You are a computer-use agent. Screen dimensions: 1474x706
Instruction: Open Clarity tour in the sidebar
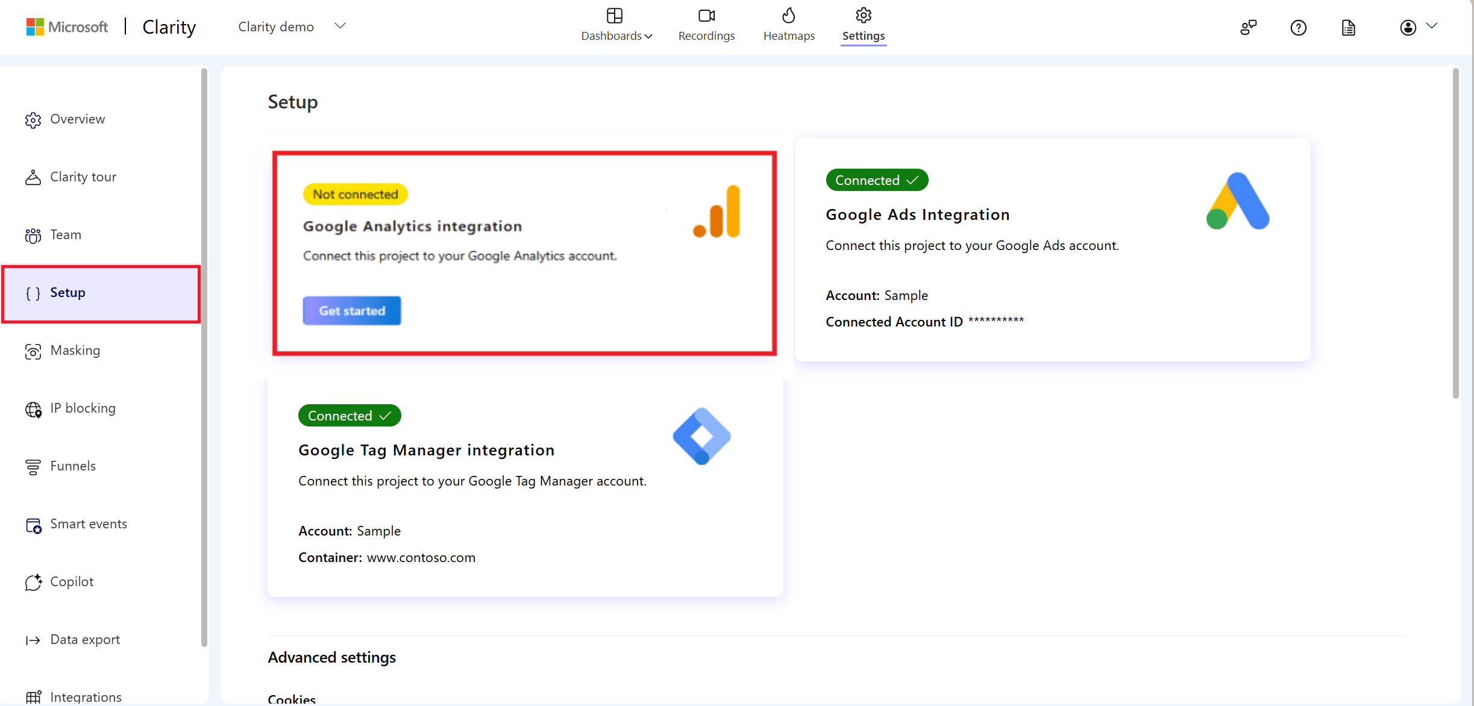click(x=83, y=177)
